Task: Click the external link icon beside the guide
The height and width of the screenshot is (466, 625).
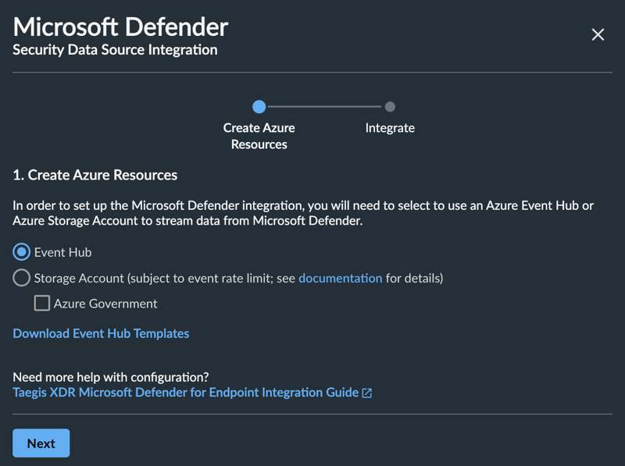Action: (x=366, y=393)
